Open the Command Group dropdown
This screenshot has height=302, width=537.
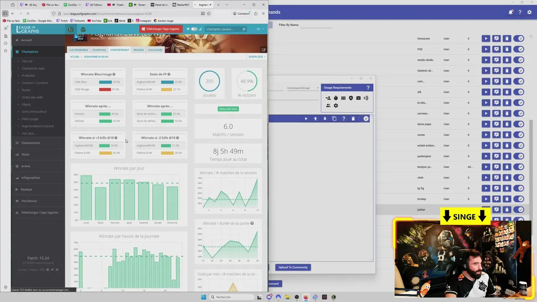click(303, 88)
